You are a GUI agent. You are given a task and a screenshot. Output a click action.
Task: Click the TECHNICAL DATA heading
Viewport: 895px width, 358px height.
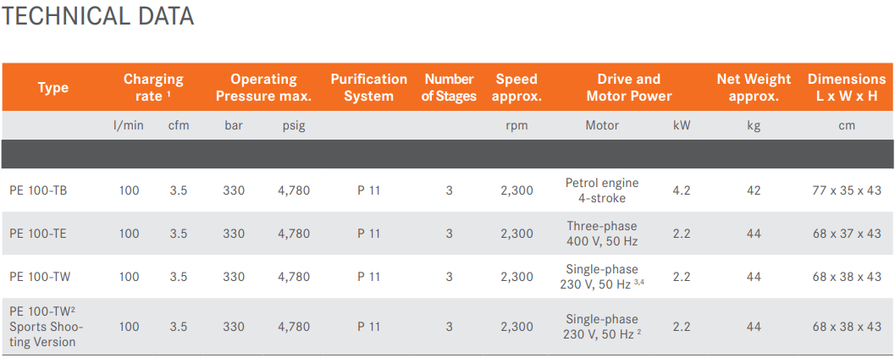point(98,15)
